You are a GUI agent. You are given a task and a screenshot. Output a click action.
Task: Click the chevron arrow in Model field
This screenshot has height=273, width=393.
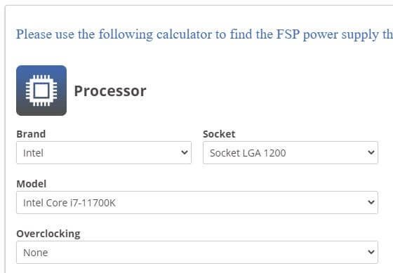click(x=371, y=202)
